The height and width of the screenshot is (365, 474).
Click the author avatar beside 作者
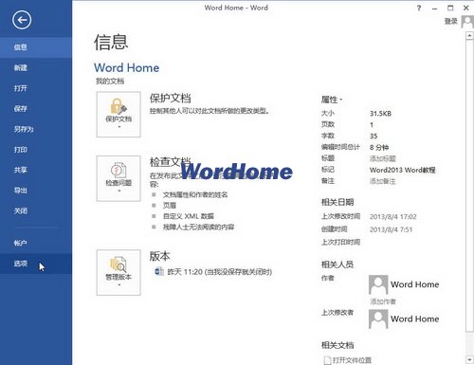(378, 284)
